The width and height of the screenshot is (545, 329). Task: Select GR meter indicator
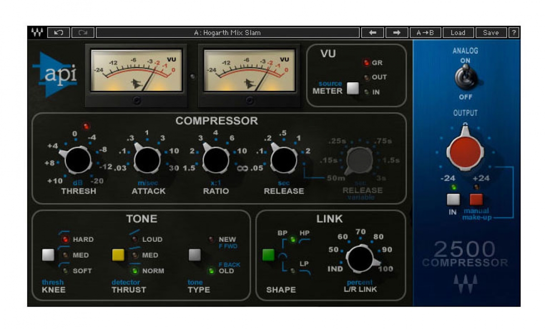point(366,63)
